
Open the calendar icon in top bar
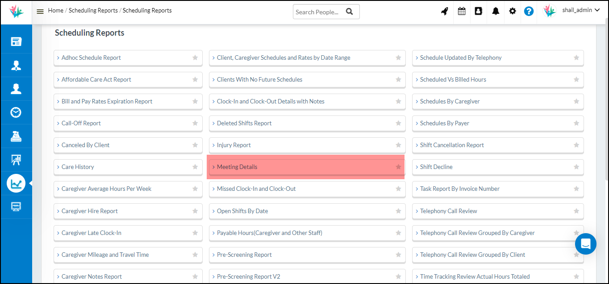click(462, 10)
